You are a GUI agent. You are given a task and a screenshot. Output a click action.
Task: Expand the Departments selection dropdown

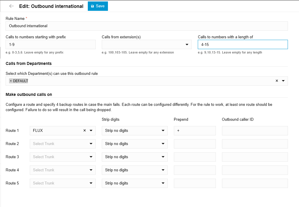coord(283,81)
